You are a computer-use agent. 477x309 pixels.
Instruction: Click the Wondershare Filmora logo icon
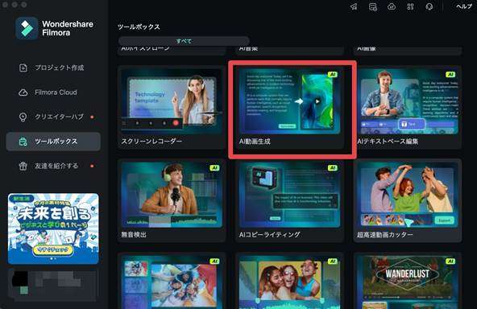[27, 28]
